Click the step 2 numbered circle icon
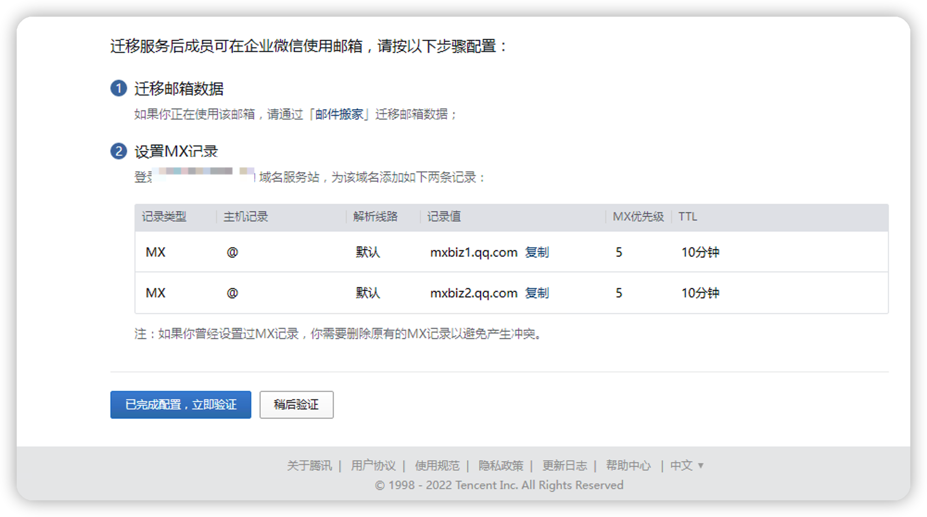 point(119,151)
